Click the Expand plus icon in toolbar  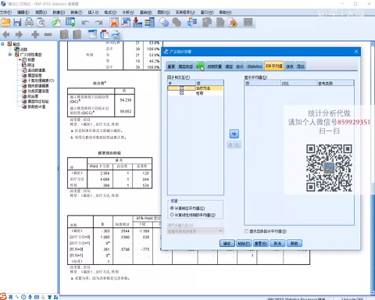(x=35, y=34)
